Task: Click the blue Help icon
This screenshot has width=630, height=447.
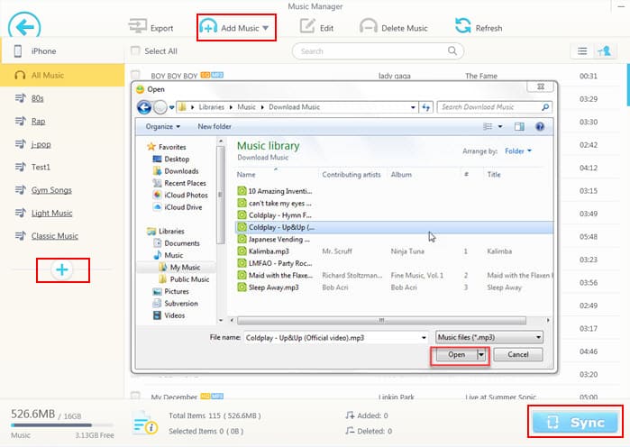Action: pos(540,126)
